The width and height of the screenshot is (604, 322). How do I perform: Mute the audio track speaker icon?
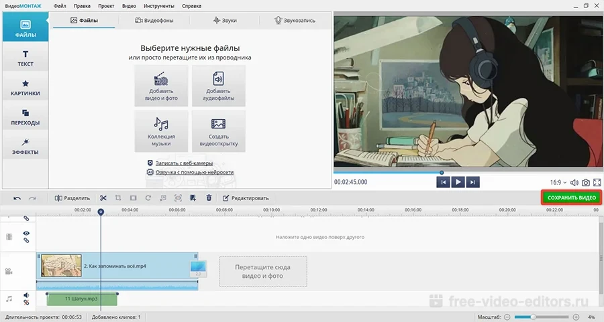(x=27, y=295)
